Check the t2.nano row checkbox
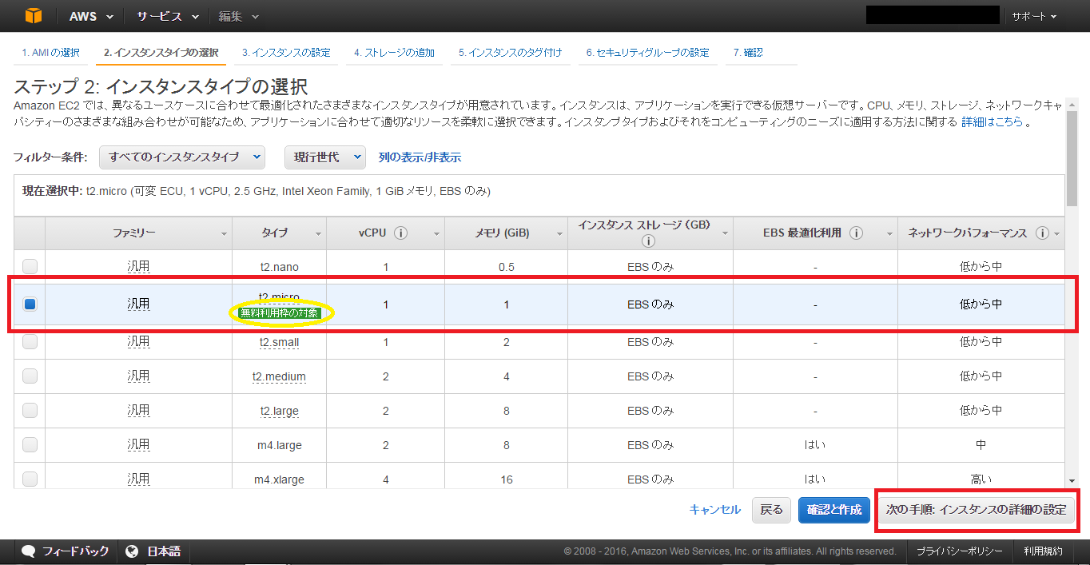1090x565 pixels. click(x=30, y=266)
